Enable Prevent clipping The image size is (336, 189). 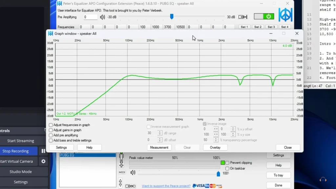click(x=227, y=163)
